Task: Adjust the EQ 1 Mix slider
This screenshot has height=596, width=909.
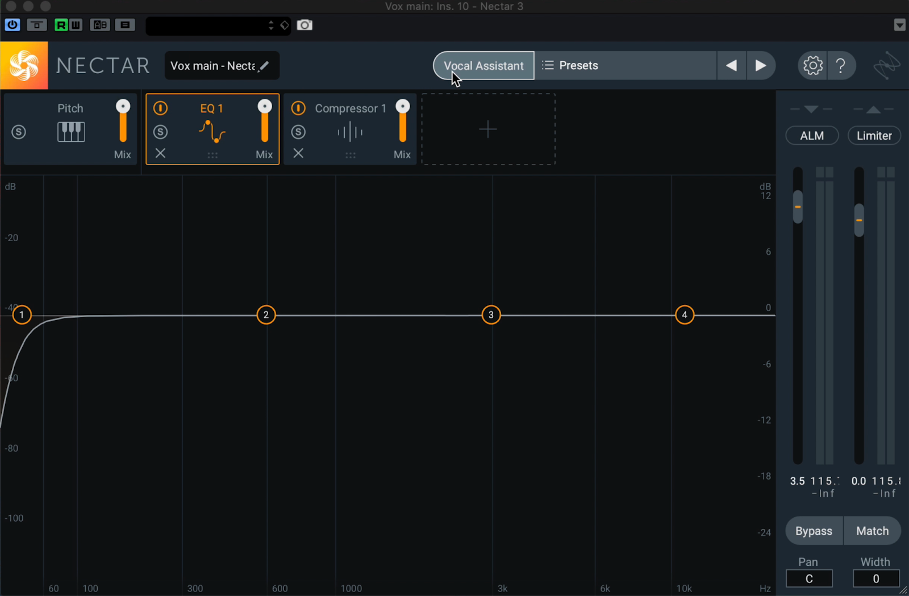Action: [x=265, y=121]
